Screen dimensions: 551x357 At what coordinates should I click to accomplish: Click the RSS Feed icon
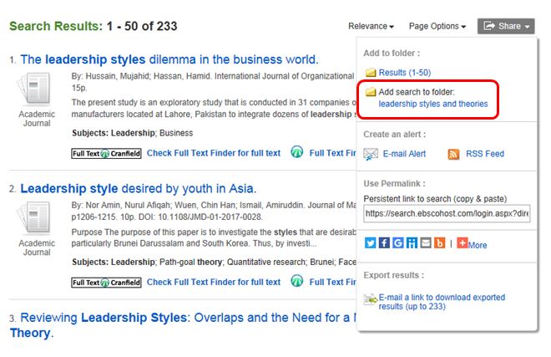pos(453,154)
